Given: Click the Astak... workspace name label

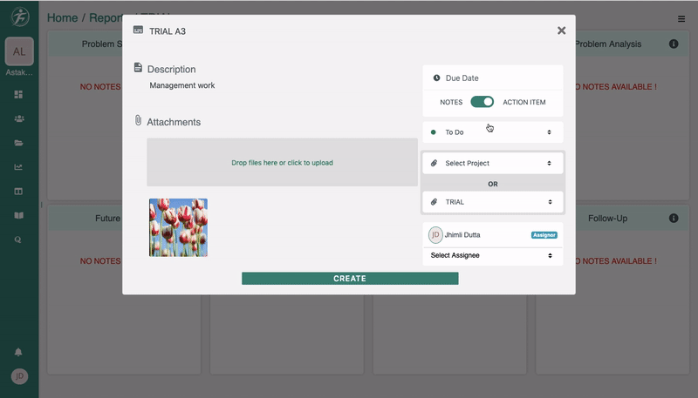Looking at the screenshot, I should [x=19, y=72].
